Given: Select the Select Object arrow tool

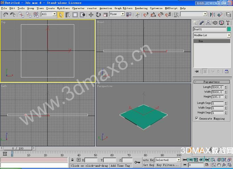Looking at the screenshot, I should (61, 14).
